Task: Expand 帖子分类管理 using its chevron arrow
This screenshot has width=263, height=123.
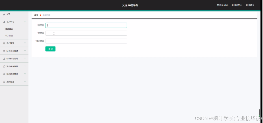Action: tap(25, 51)
